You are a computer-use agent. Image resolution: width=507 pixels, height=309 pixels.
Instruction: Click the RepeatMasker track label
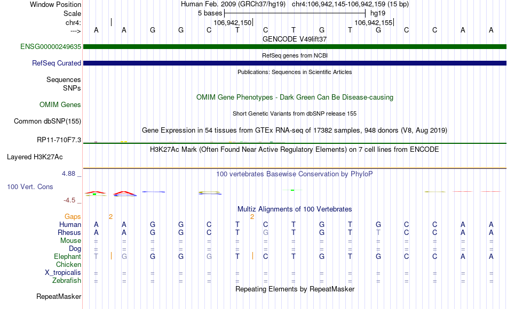coord(59,296)
